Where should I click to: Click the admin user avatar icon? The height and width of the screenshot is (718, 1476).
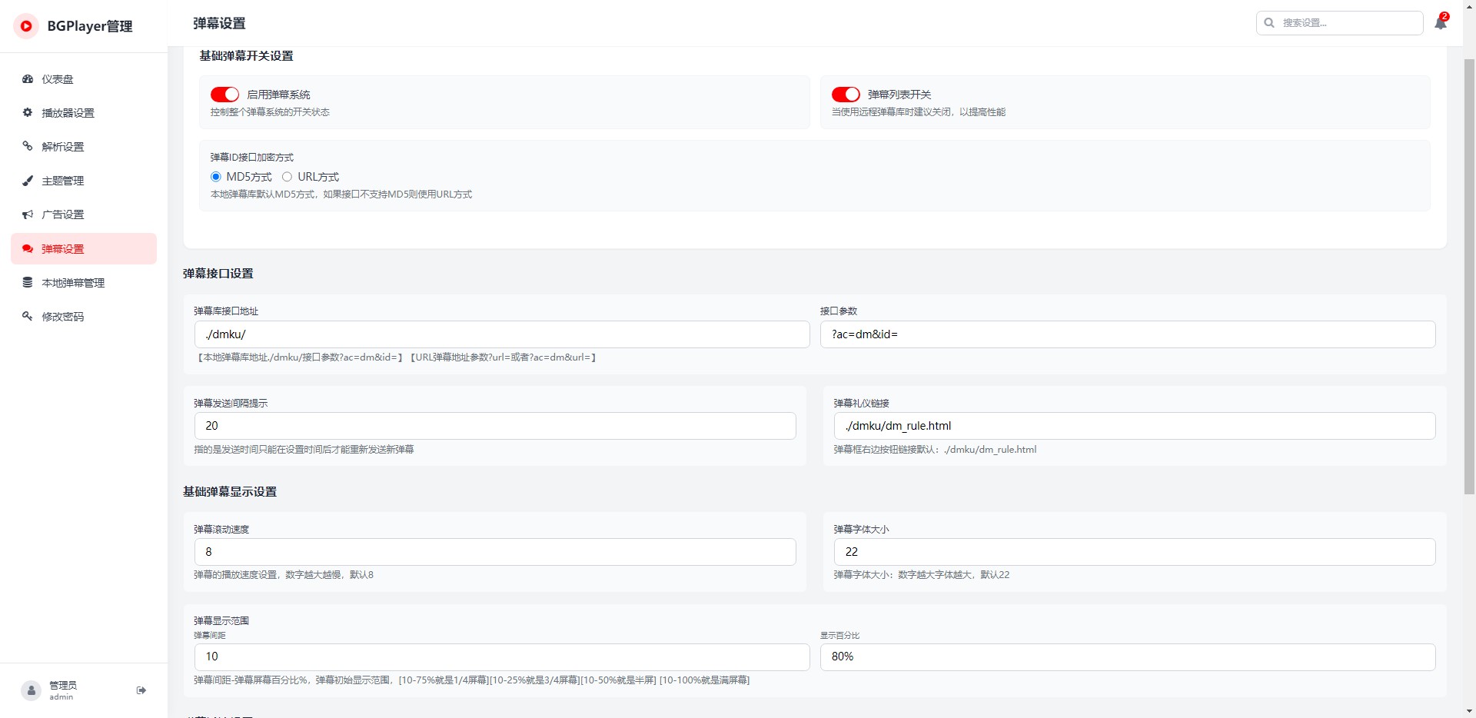point(31,690)
